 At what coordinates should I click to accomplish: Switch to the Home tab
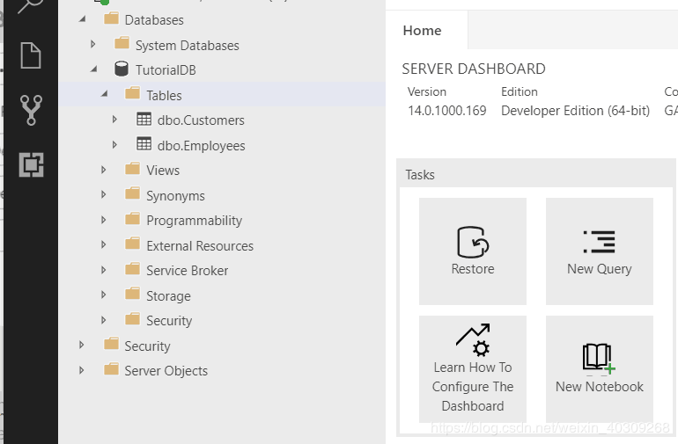422,31
